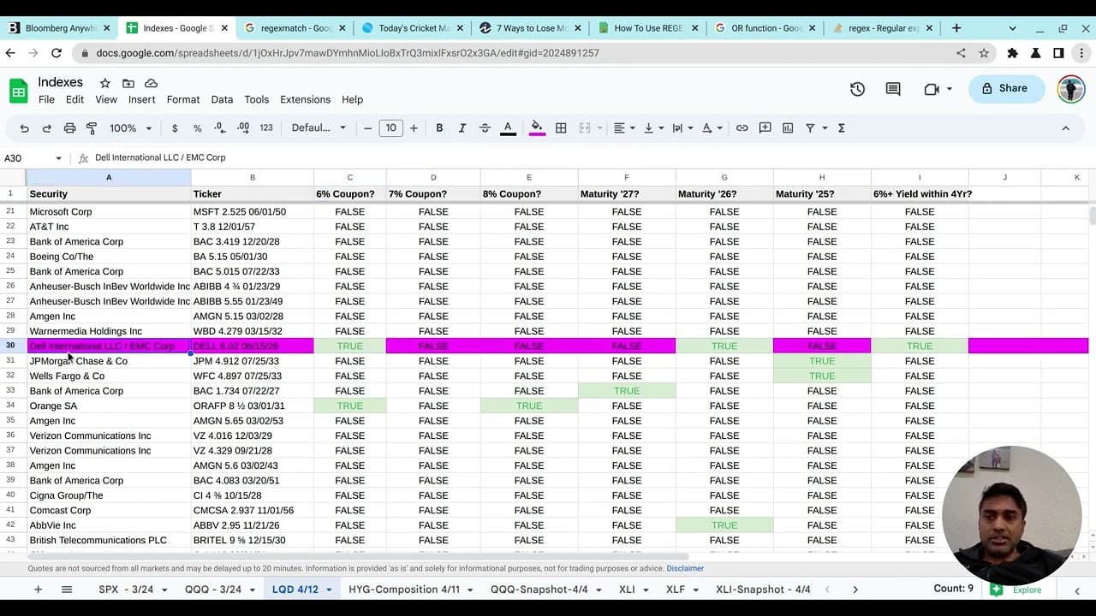The image size is (1096, 616).
Task: Increase the font size
Action: (x=414, y=128)
